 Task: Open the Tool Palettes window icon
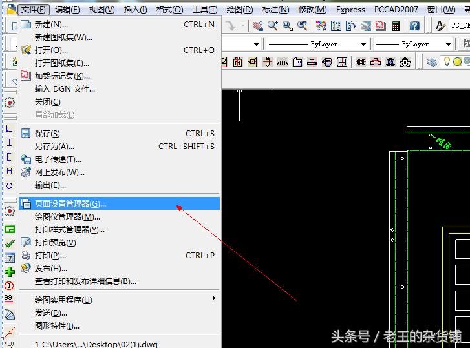(350, 26)
